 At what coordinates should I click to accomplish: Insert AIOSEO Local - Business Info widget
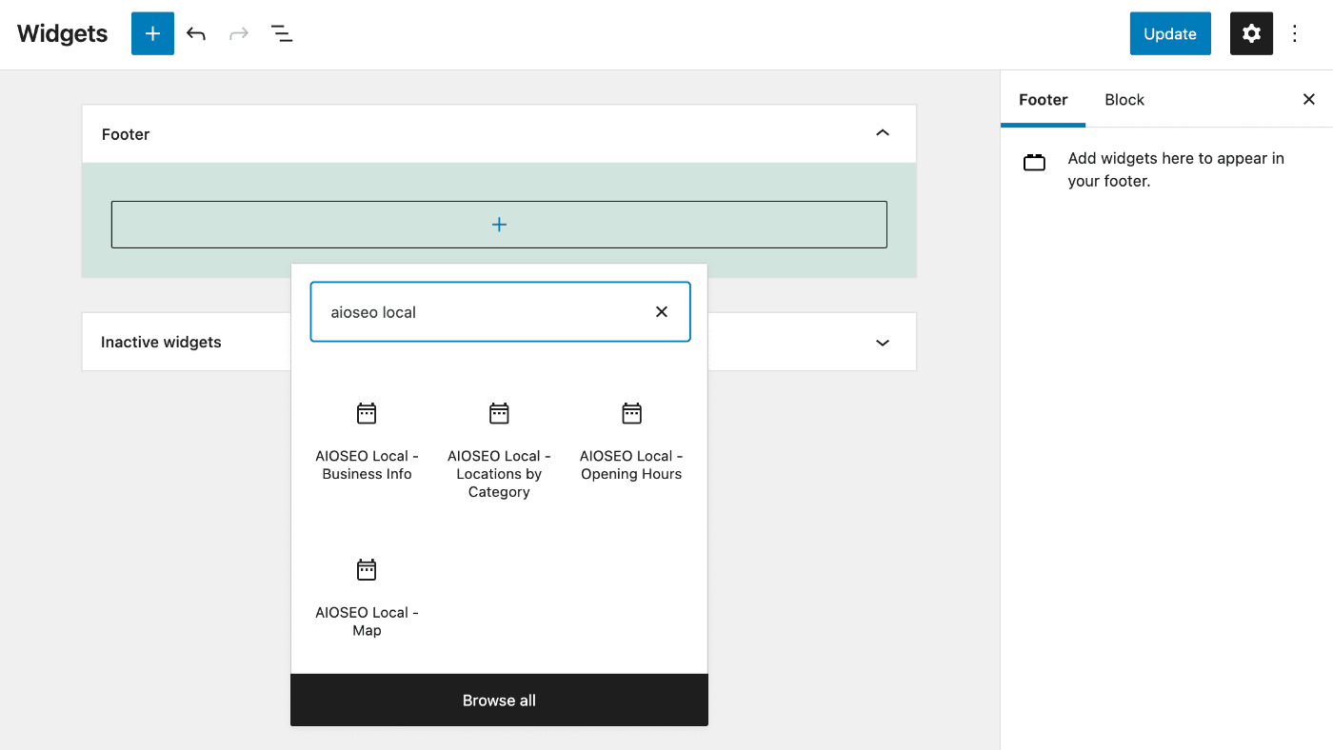(x=367, y=443)
